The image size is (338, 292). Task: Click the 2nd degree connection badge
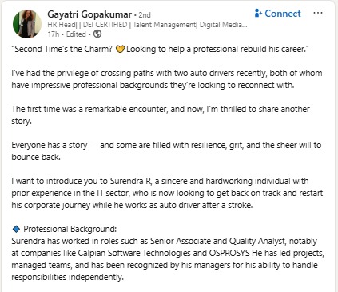145,15
